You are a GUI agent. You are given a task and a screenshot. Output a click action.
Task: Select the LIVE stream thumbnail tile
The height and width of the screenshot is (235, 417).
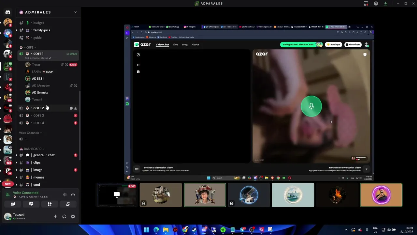[x=117, y=195]
